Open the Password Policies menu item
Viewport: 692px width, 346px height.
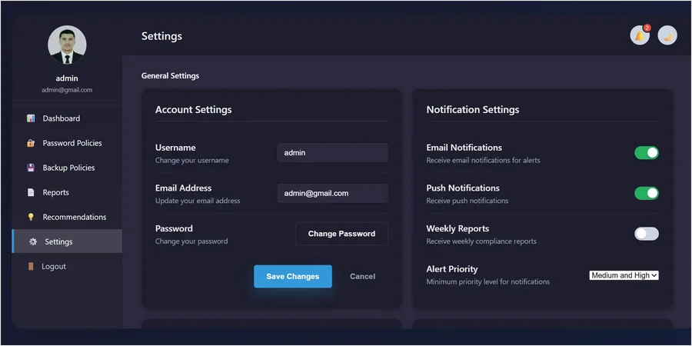click(x=67, y=143)
